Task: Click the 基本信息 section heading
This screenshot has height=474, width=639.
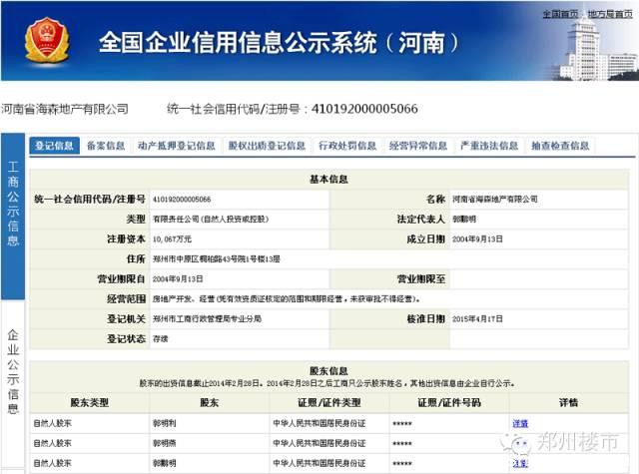Action: (x=328, y=180)
